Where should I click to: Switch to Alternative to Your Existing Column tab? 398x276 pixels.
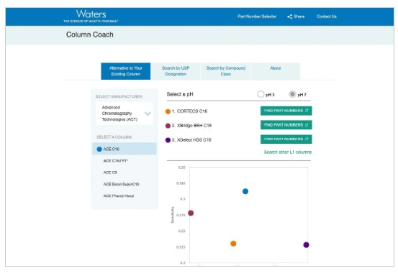coord(126,71)
